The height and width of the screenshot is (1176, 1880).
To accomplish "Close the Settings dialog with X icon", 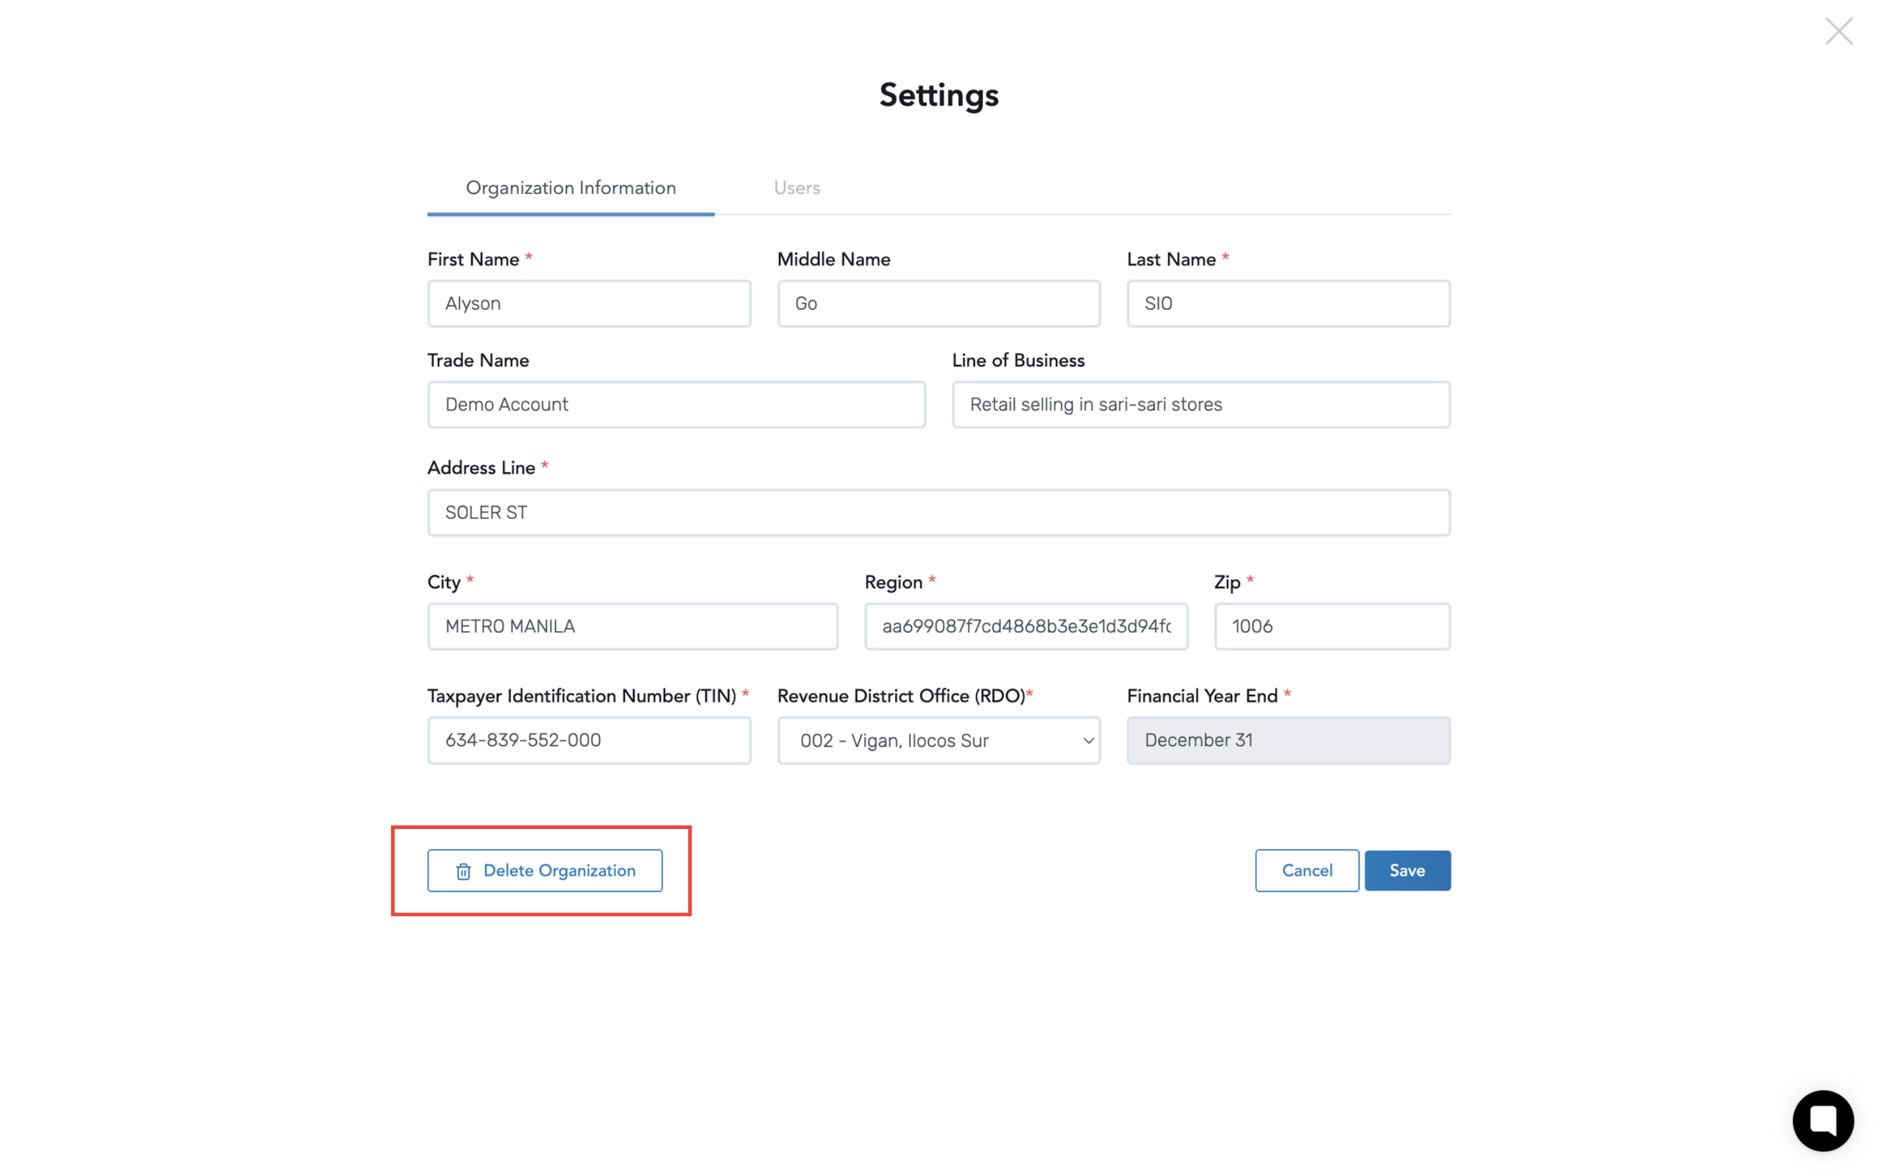I will click(x=1838, y=32).
